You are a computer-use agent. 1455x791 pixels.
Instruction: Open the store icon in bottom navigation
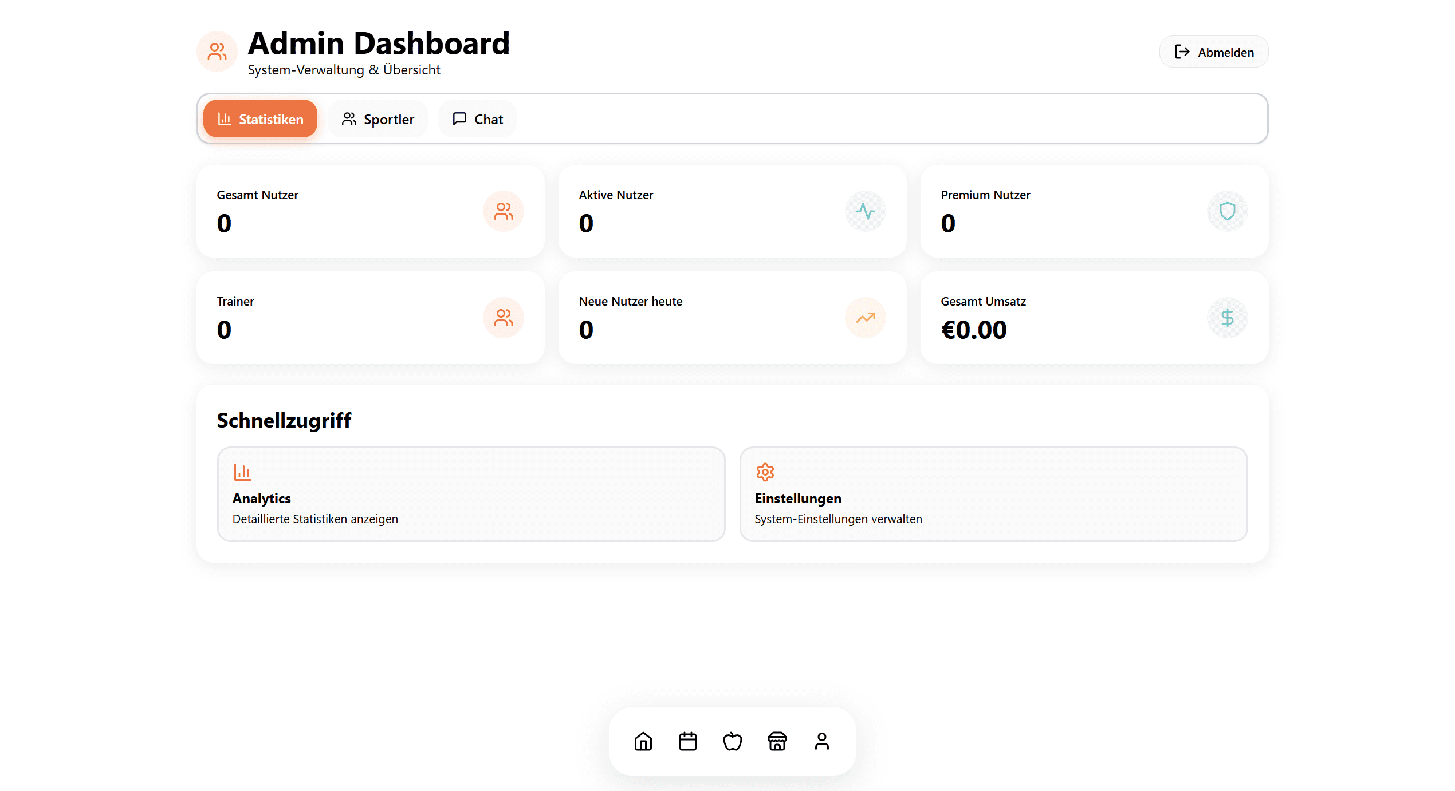(x=777, y=741)
